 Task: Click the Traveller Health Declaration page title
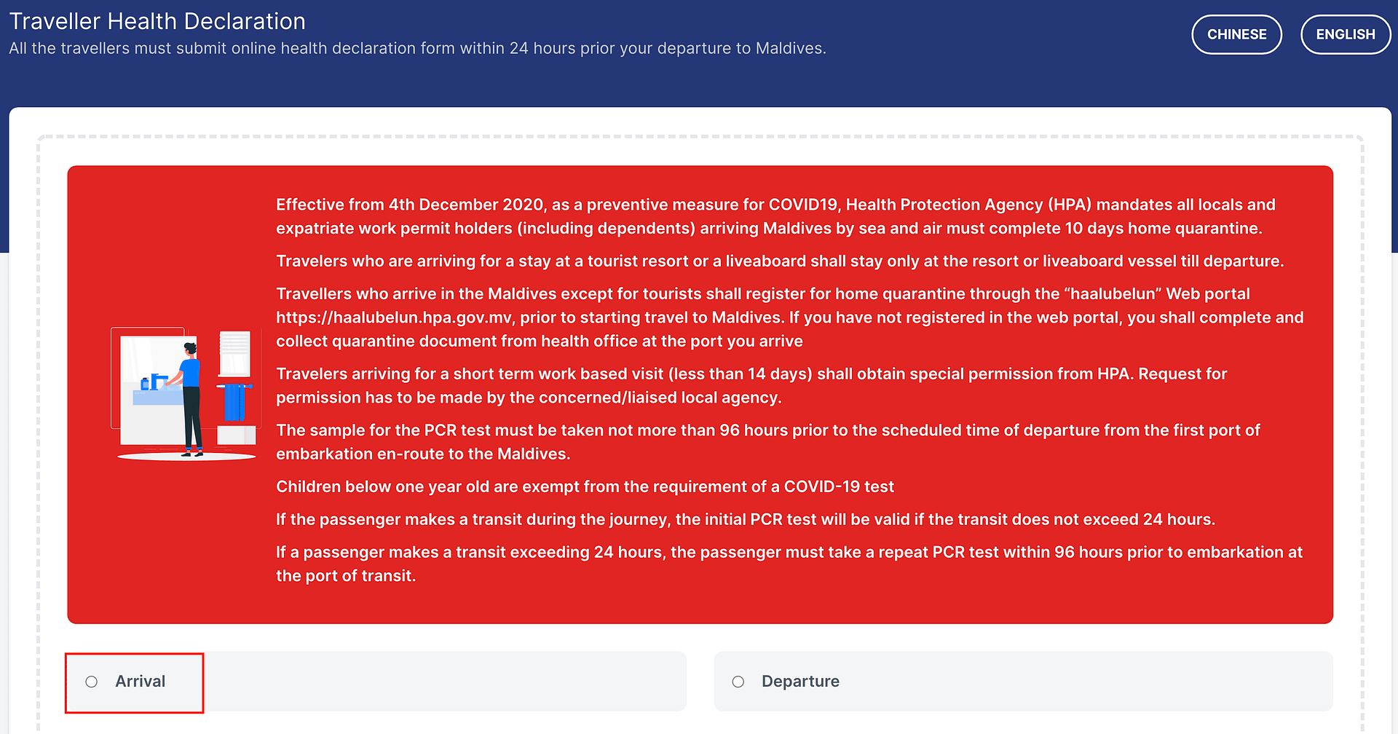[157, 21]
